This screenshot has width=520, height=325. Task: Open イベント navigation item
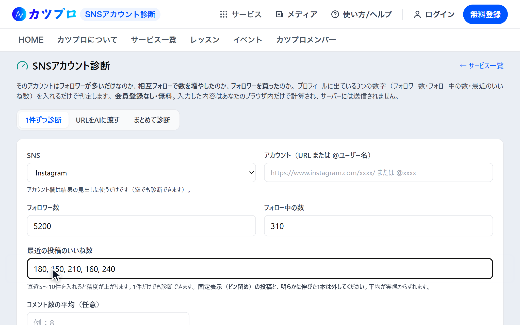248,40
